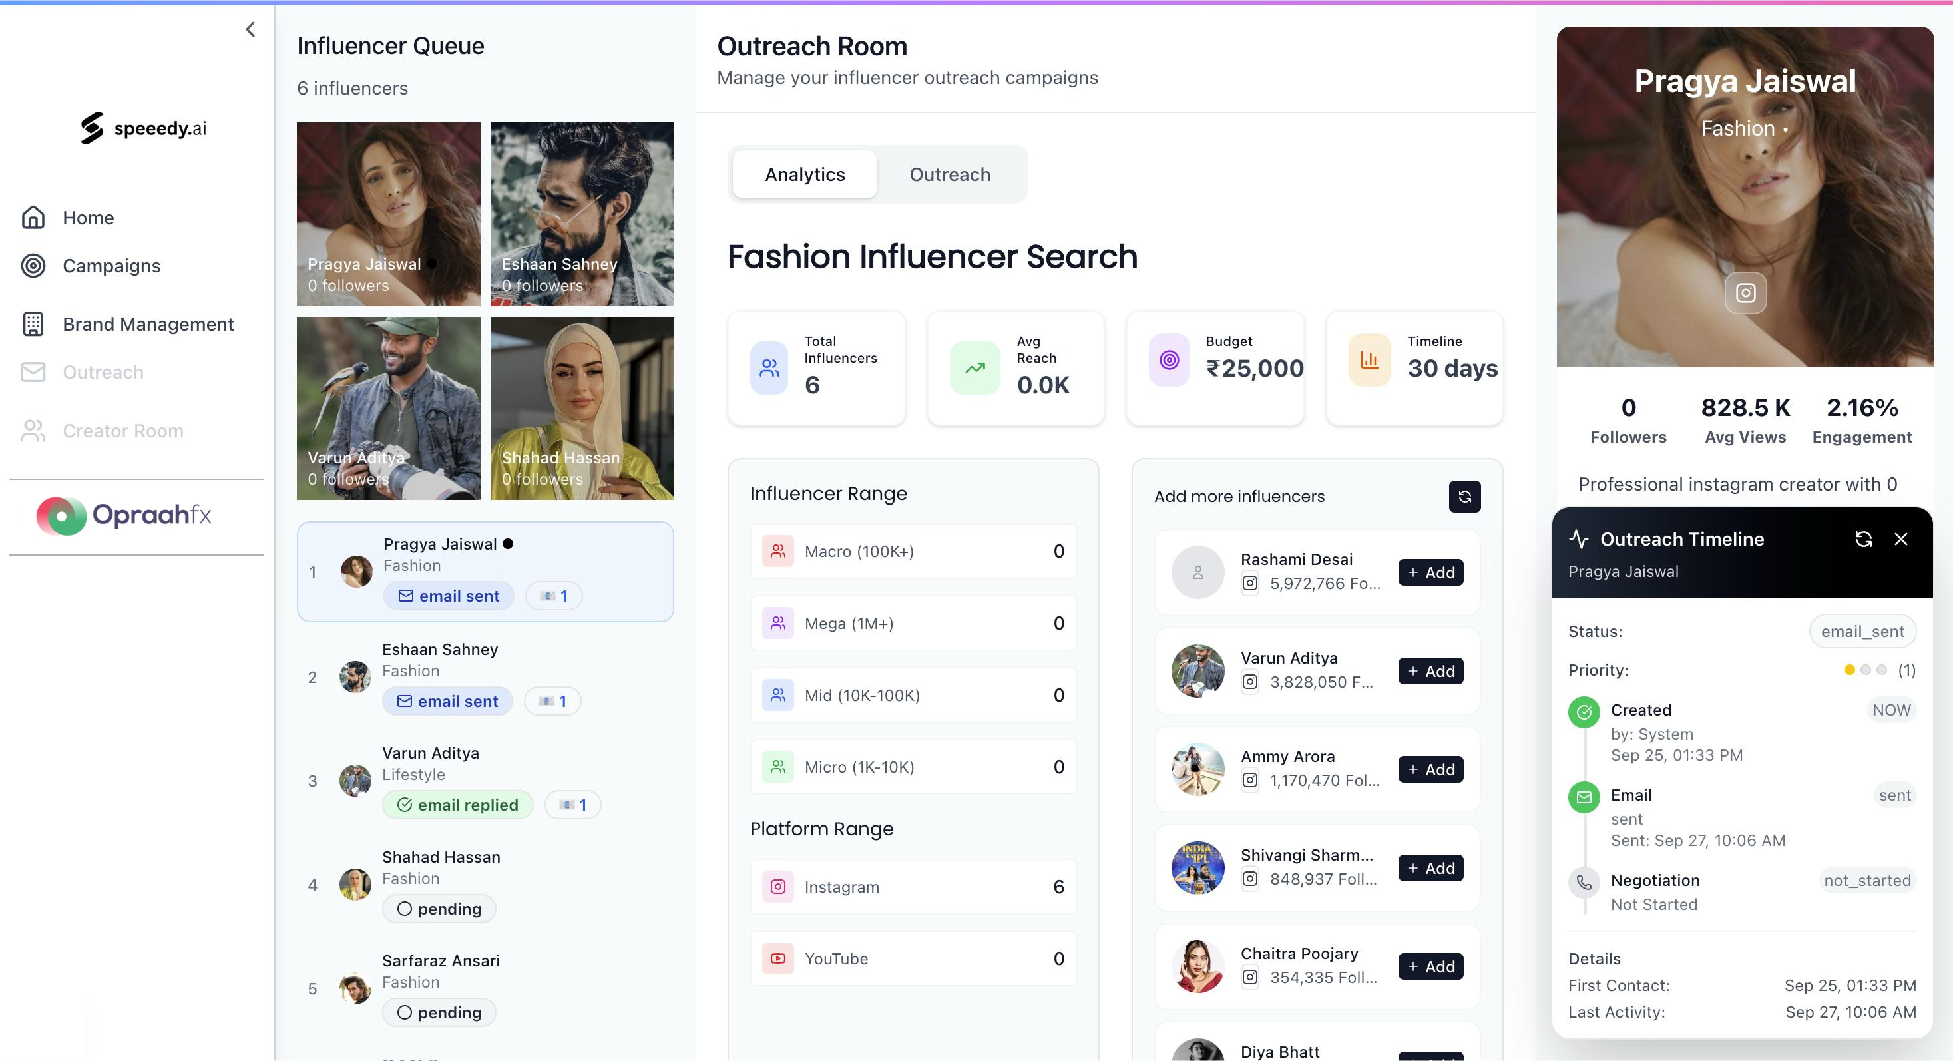1953x1061 pixels.
Task: Add Rashami Desai to the campaign
Action: (1430, 572)
